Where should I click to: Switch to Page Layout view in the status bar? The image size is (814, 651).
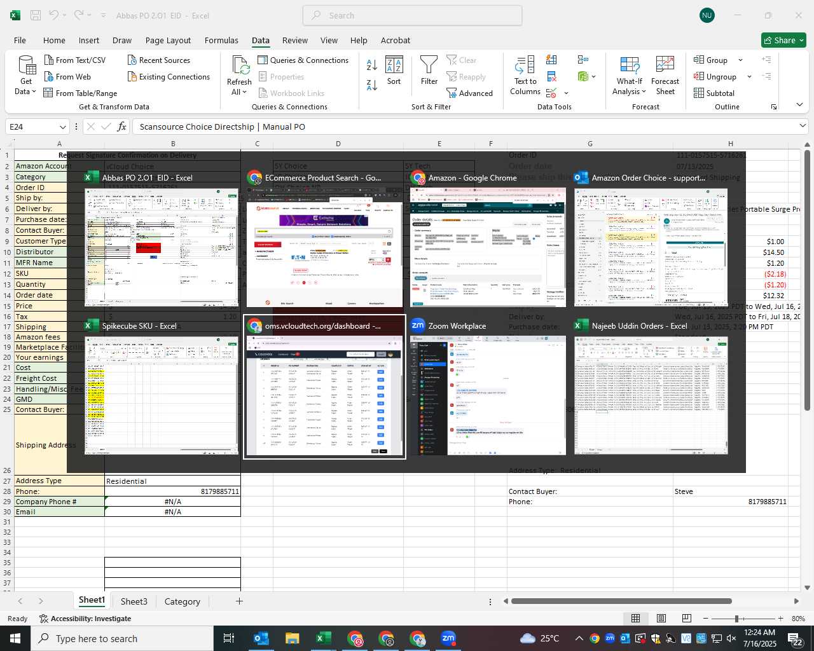pos(661,618)
